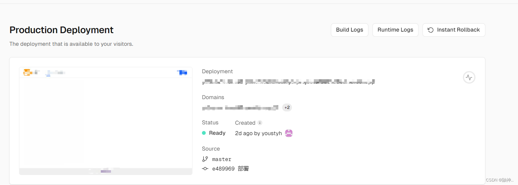Click the Deployment label

[217, 72]
